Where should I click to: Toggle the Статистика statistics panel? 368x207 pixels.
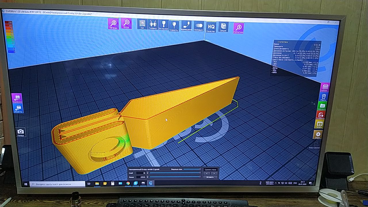[x=238, y=28]
